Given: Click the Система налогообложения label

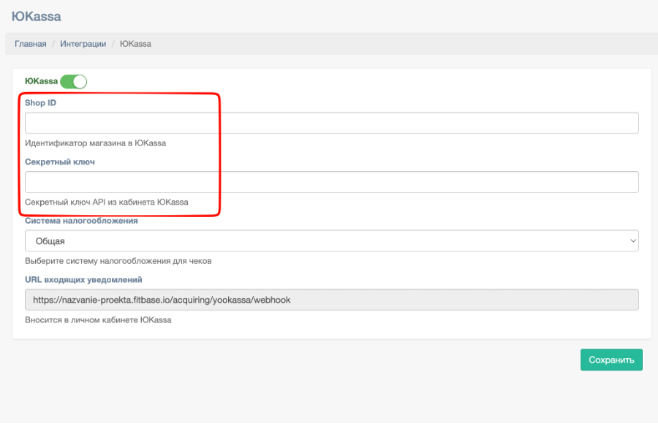Looking at the screenshot, I should [81, 221].
